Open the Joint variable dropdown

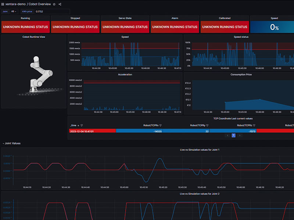coord(14,11)
